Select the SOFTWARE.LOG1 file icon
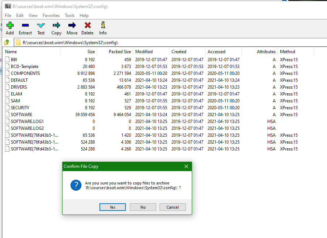Image resolution: width=327 pixels, height=238 pixels. pos(7,121)
